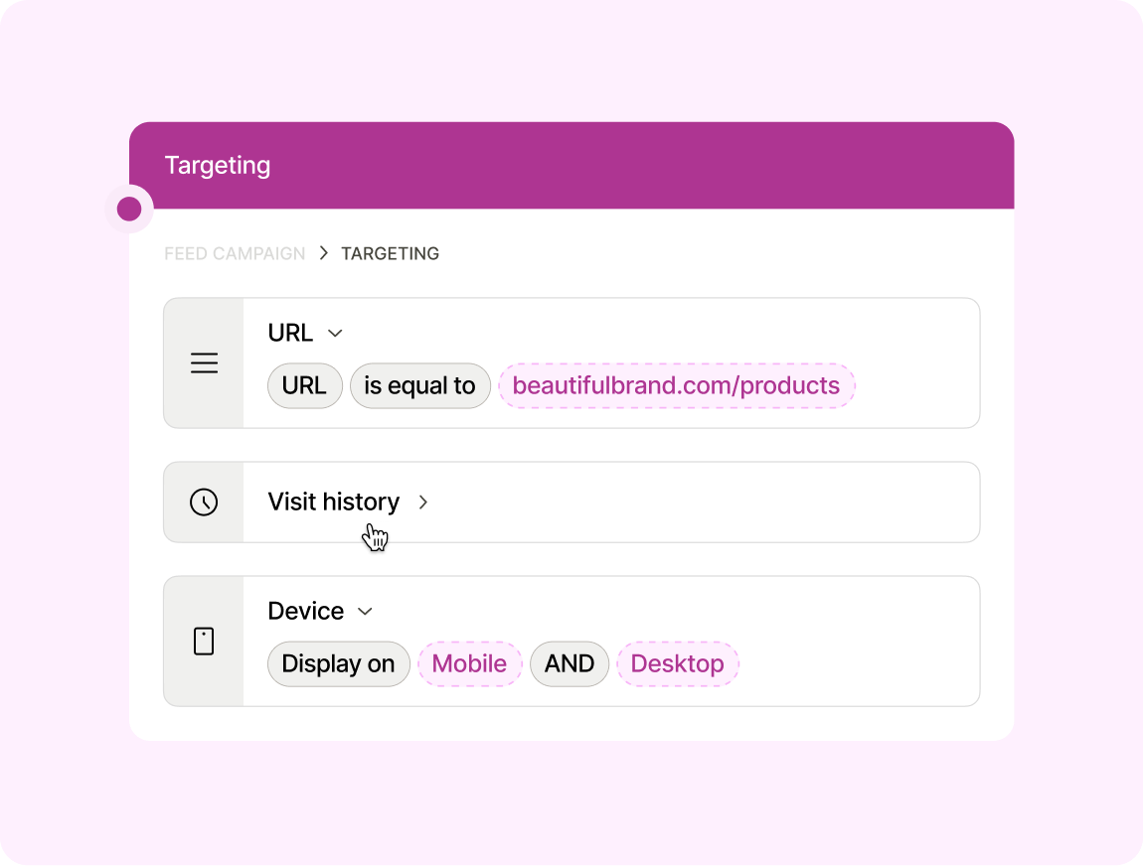Toggle the Desktop device chip
The image size is (1143, 866).
pos(677,663)
